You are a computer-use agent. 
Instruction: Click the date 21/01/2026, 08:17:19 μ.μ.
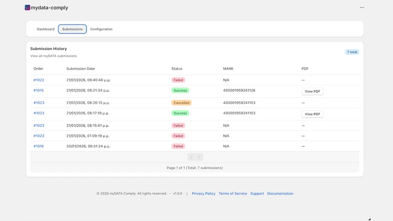tap(88, 113)
